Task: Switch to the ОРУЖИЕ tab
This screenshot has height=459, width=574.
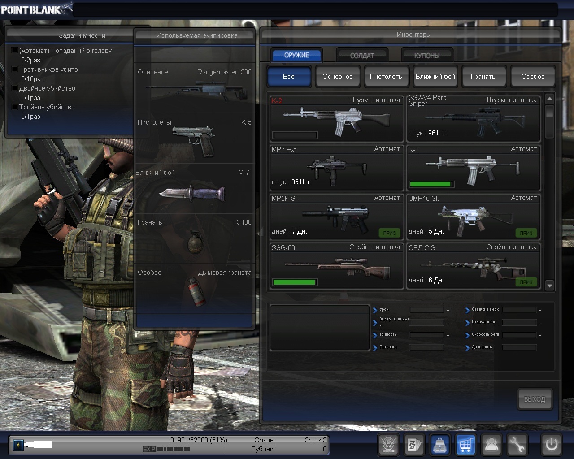Action: (x=296, y=55)
